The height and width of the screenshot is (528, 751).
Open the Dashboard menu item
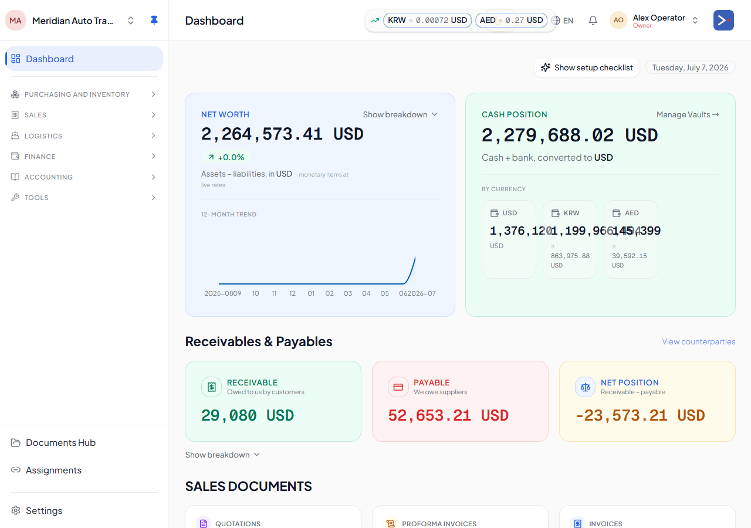coord(84,59)
